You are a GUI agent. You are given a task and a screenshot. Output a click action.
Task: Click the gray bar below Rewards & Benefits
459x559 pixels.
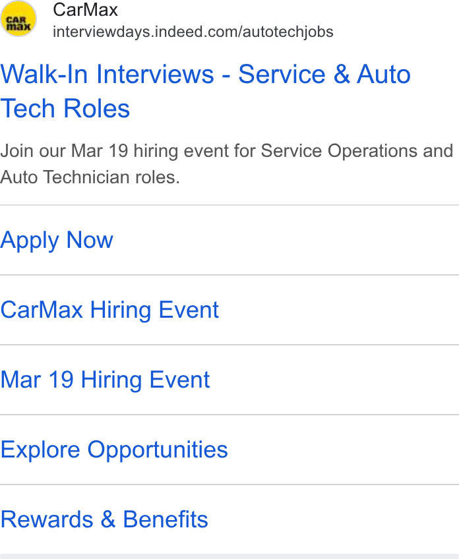point(229,556)
